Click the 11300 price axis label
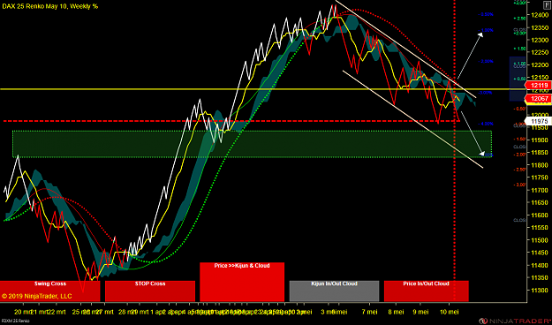 [539, 291]
